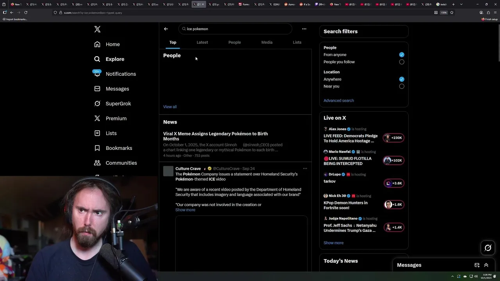500x281 pixels.
Task: Open the Home icon in sidebar
Action: (97, 44)
